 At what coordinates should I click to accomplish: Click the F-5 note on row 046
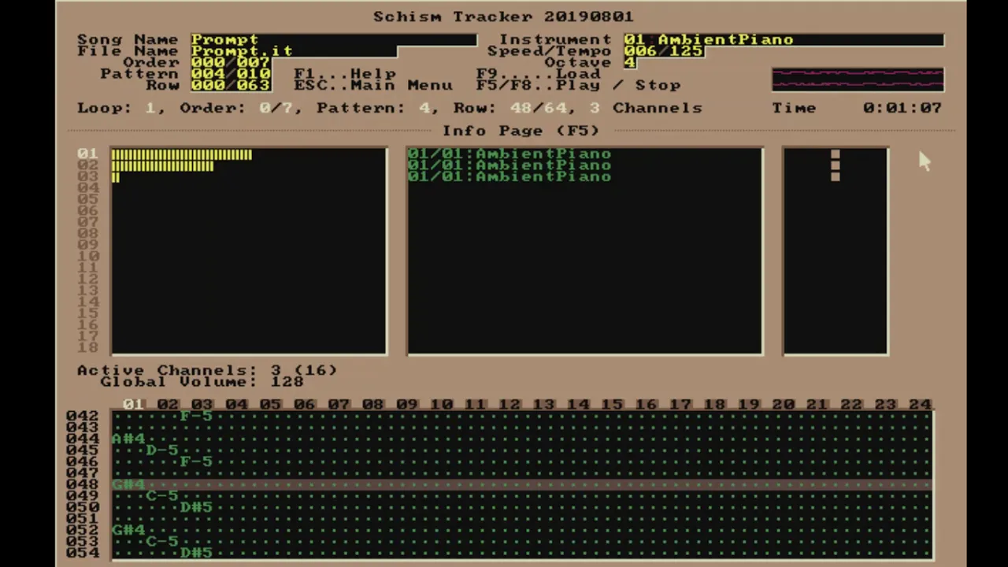196,461
